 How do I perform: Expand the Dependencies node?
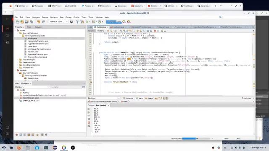[18, 62]
